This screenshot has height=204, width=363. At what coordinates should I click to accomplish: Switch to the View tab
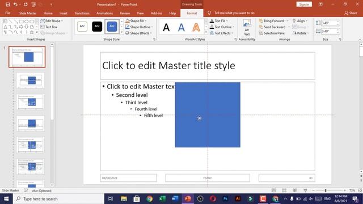(x=140, y=13)
